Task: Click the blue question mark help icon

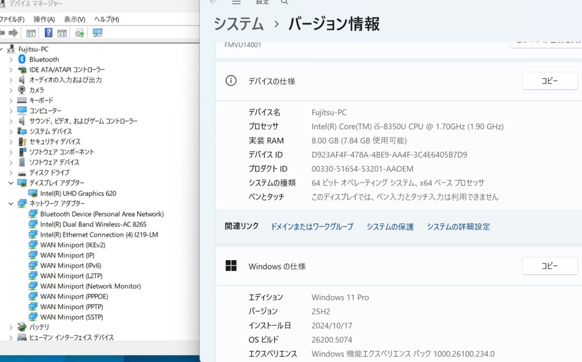Action: (x=48, y=33)
